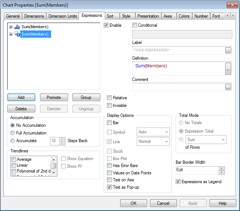The image size is (240, 211).
Task: Click the Cancel button
Action: 163,203
